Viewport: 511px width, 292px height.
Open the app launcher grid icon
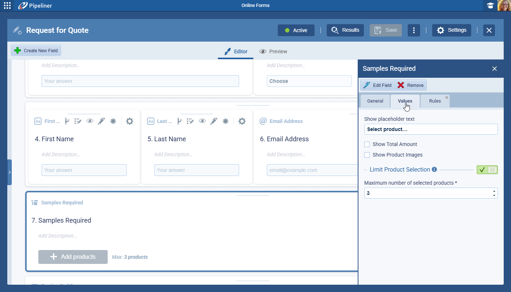click(x=7, y=5)
